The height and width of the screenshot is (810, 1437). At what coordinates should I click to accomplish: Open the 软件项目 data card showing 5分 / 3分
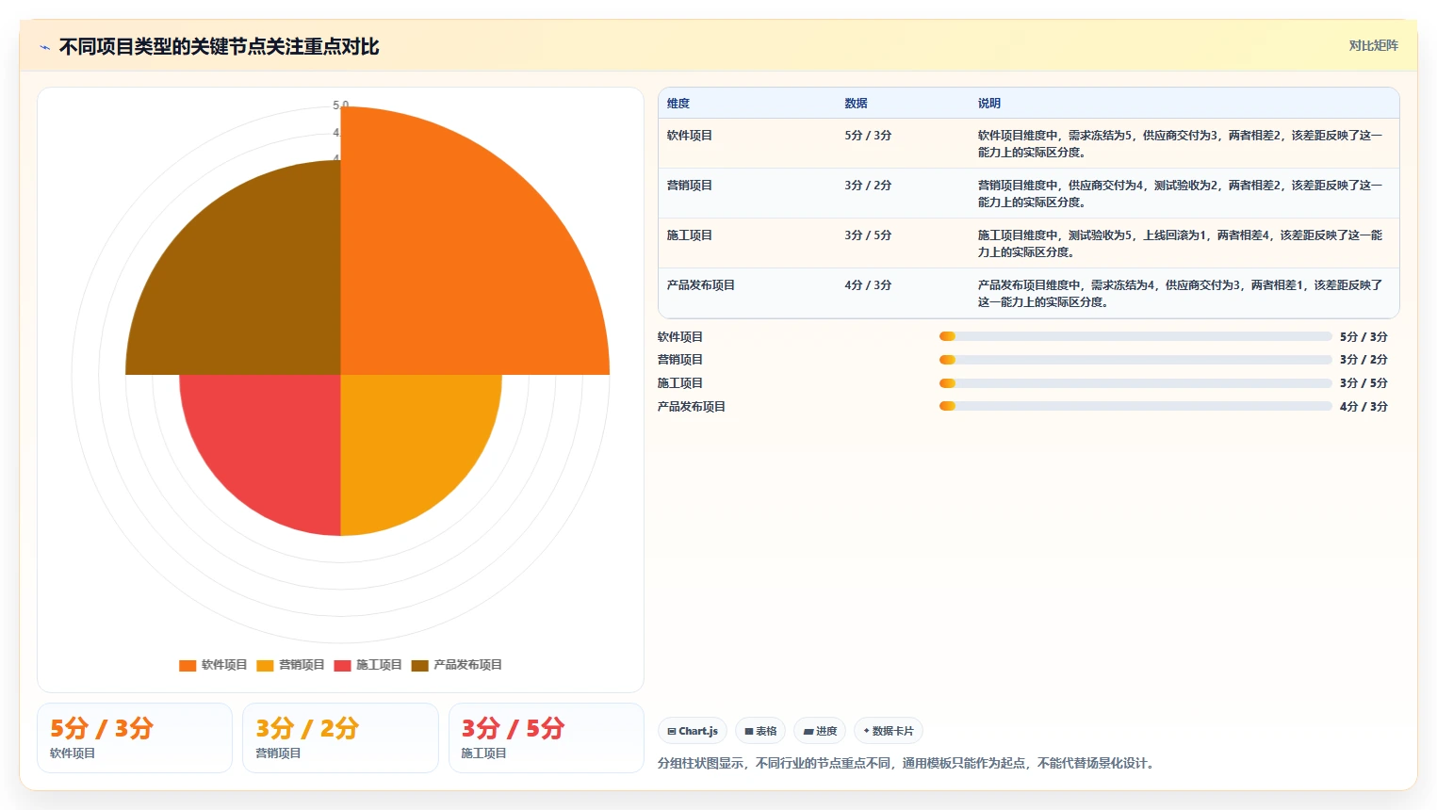coord(135,738)
